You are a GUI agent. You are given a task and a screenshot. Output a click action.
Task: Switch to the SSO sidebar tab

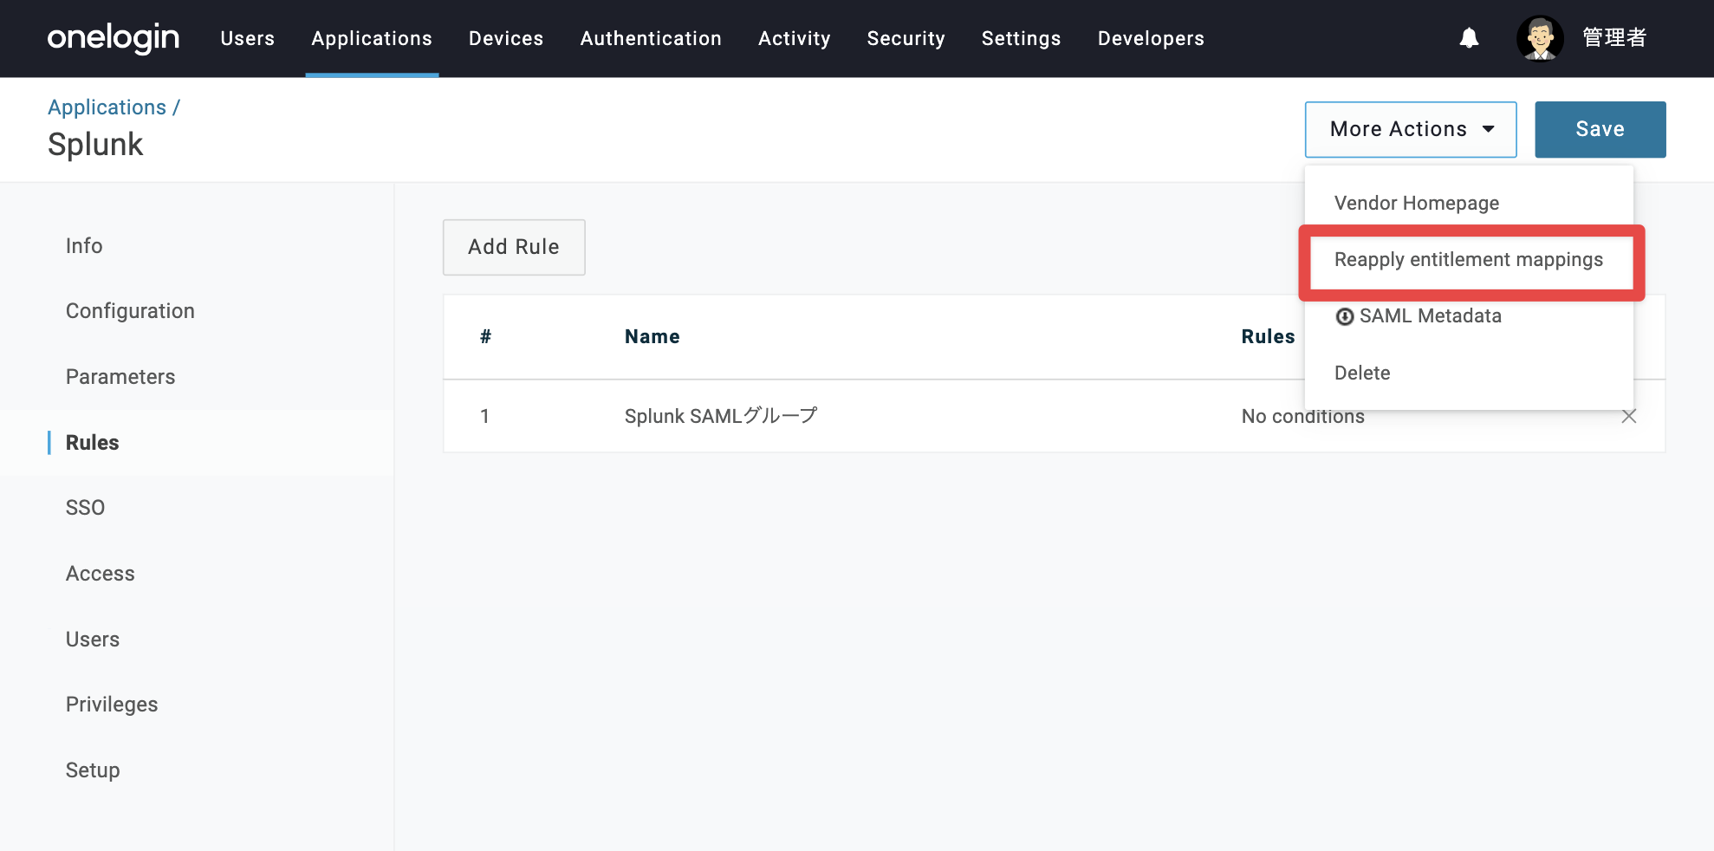point(85,508)
